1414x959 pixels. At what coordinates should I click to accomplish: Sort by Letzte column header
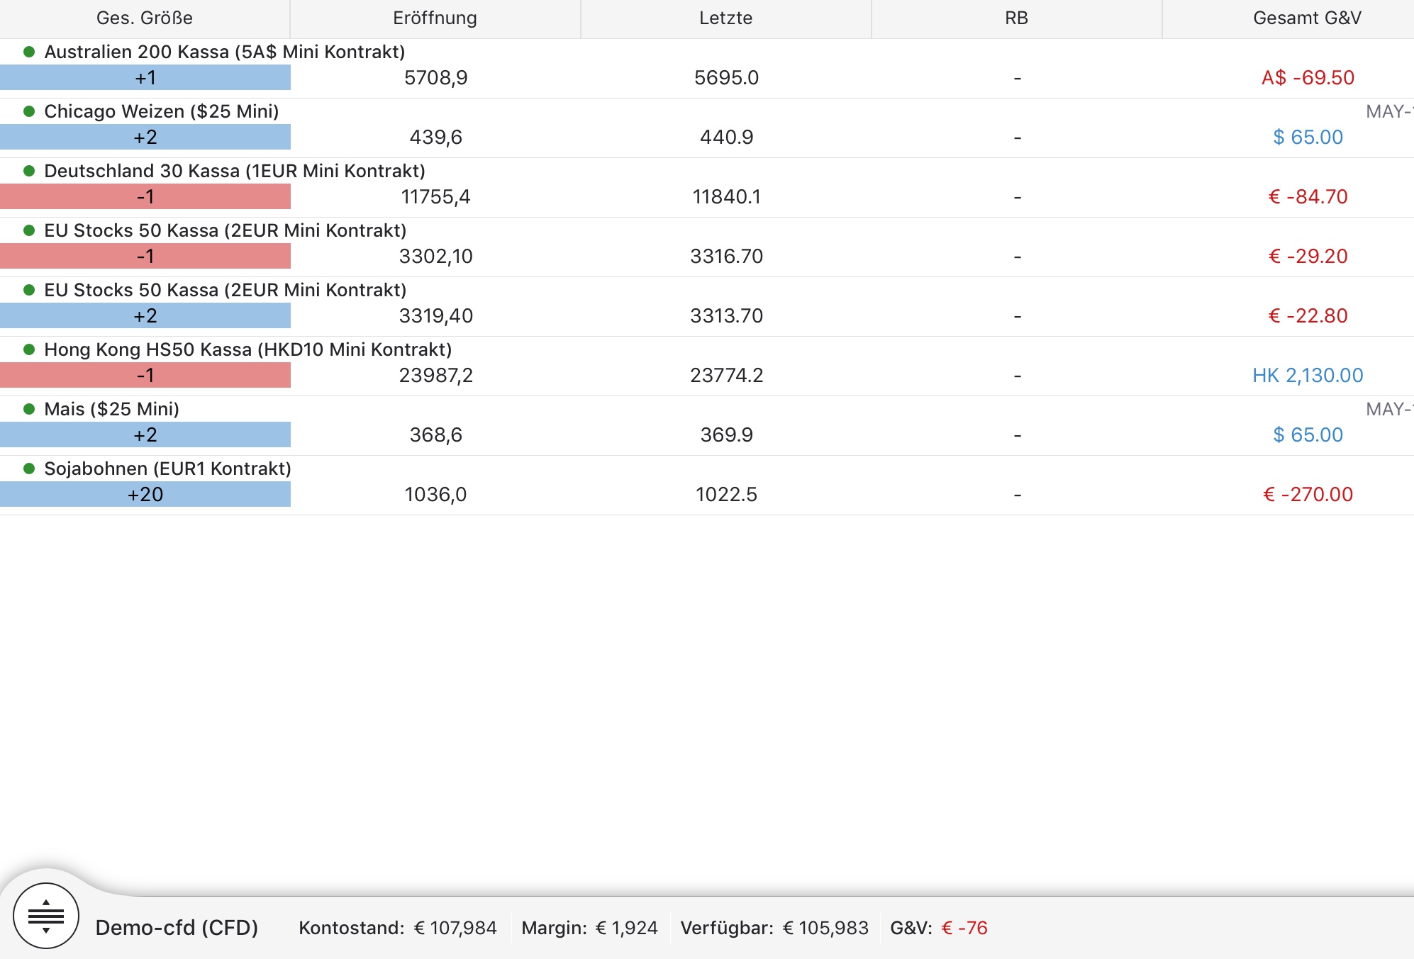725,18
